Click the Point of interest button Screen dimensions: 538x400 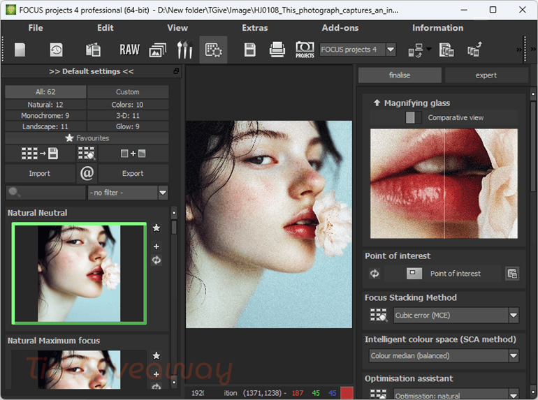[443, 274]
